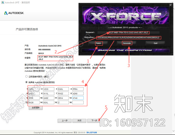Click the Quit button in X-Force
Screen dimensions: 175x135
(x=155, y=43)
